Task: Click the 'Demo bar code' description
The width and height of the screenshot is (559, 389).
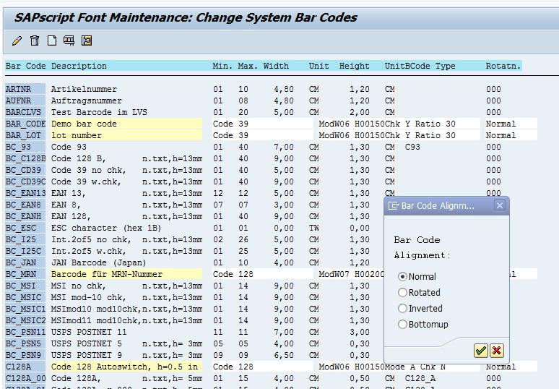Action: [x=126, y=124]
